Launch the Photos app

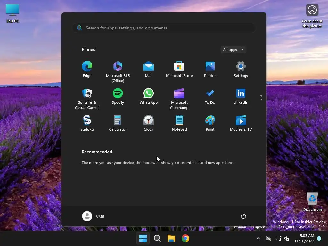pyautogui.click(x=210, y=70)
